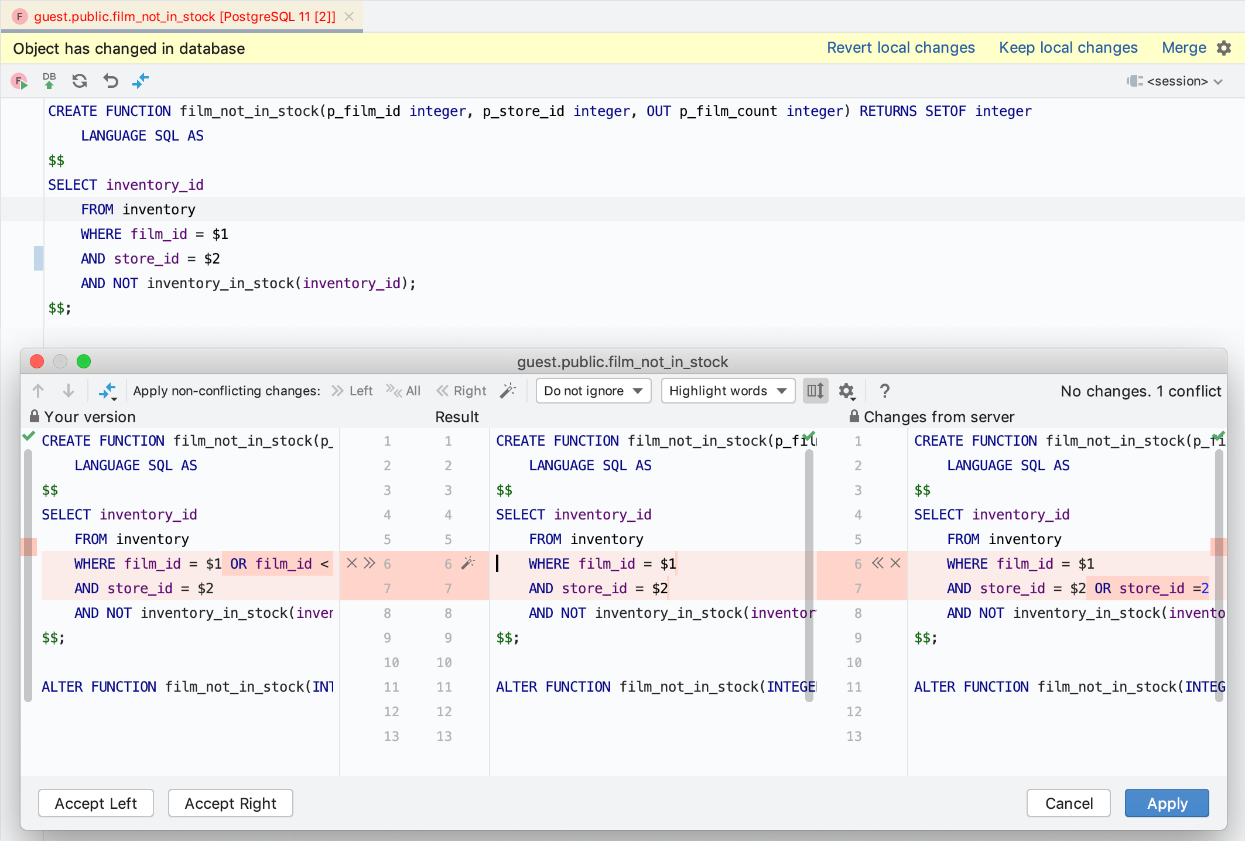Go to next difference down arrow
This screenshot has height=841, width=1245.
click(x=69, y=391)
